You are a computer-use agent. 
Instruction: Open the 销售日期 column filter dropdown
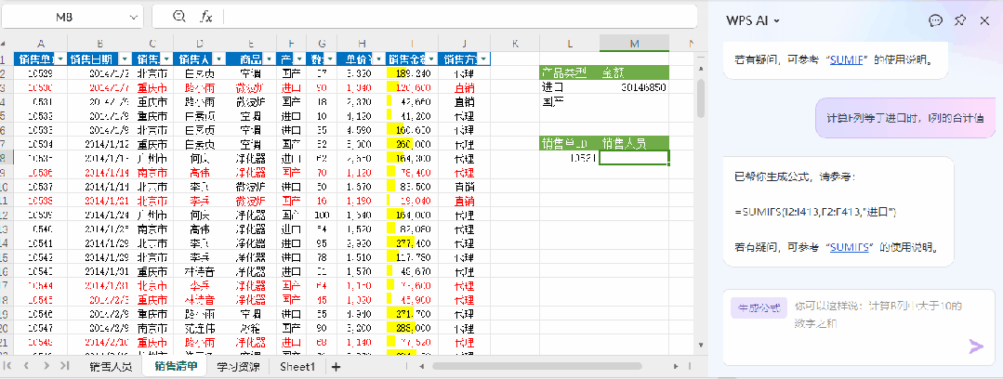coord(125,59)
